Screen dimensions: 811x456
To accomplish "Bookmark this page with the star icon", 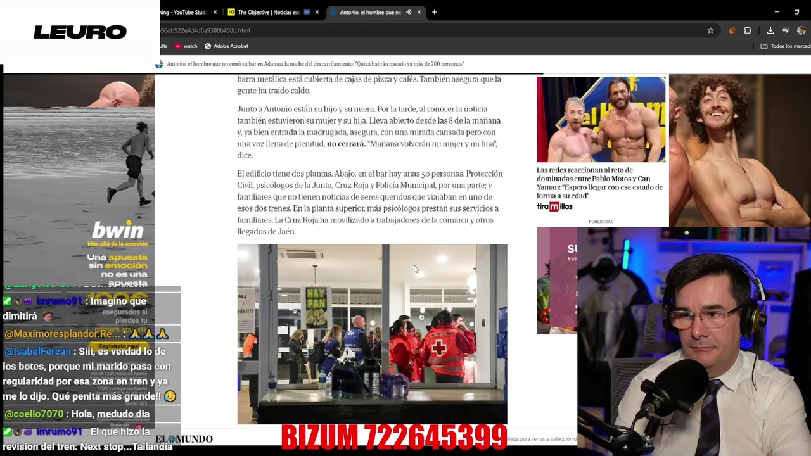I will 710,30.
